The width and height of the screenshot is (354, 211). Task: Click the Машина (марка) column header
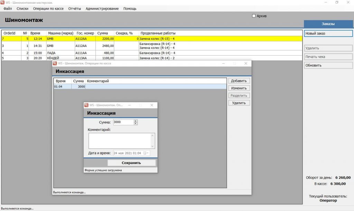61,33
